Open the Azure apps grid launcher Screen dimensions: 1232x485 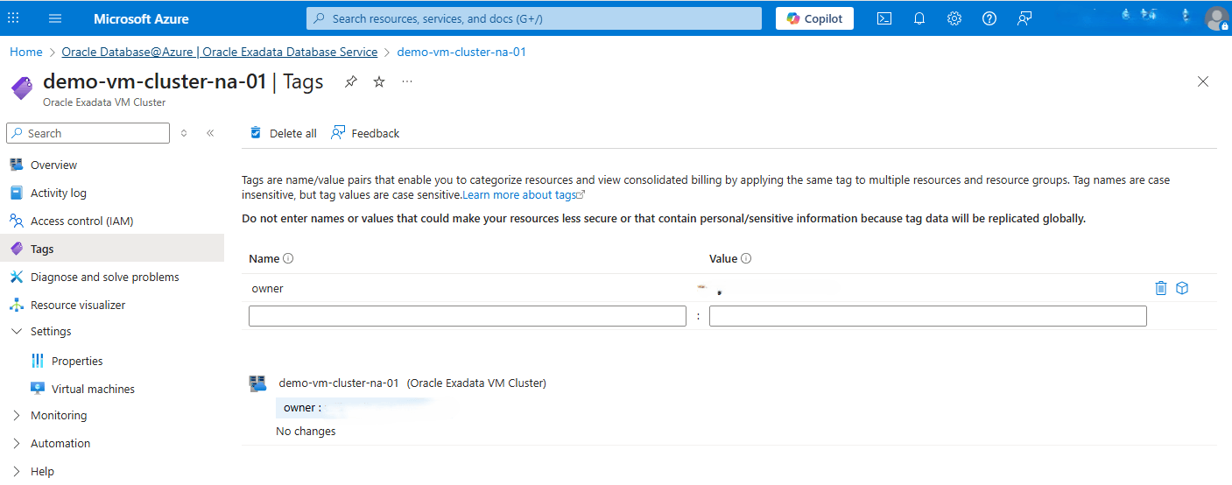(x=13, y=18)
